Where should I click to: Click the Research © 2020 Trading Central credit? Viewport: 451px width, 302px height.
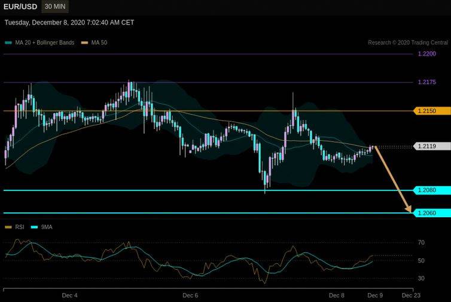click(408, 42)
